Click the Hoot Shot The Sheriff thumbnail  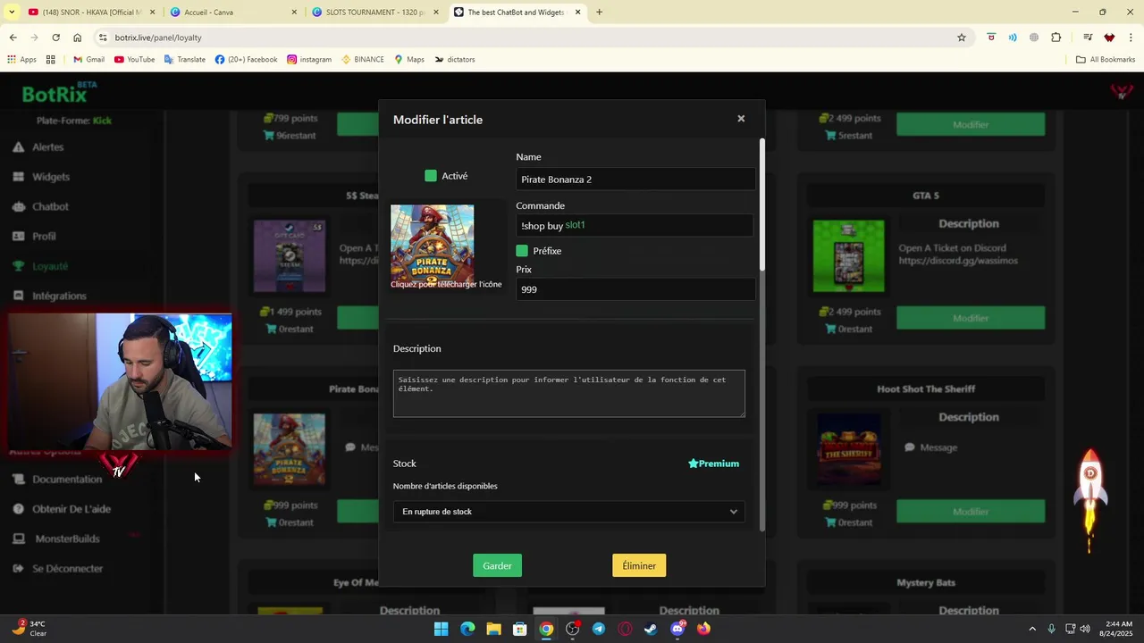coord(849,449)
